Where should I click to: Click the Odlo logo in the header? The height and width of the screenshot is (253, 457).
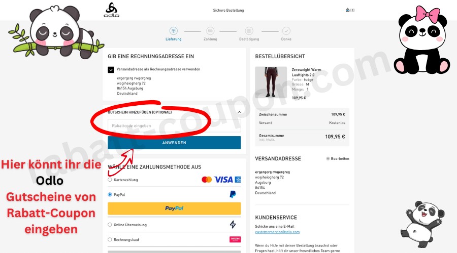112,10
